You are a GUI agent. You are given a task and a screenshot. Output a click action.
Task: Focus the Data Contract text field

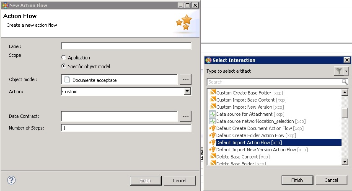click(x=119, y=116)
